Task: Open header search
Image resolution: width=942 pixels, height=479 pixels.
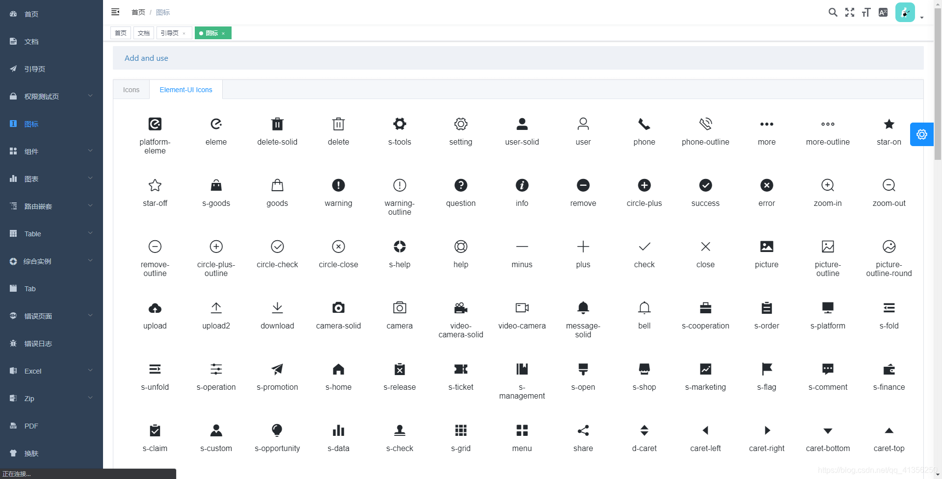Action: [833, 12]
